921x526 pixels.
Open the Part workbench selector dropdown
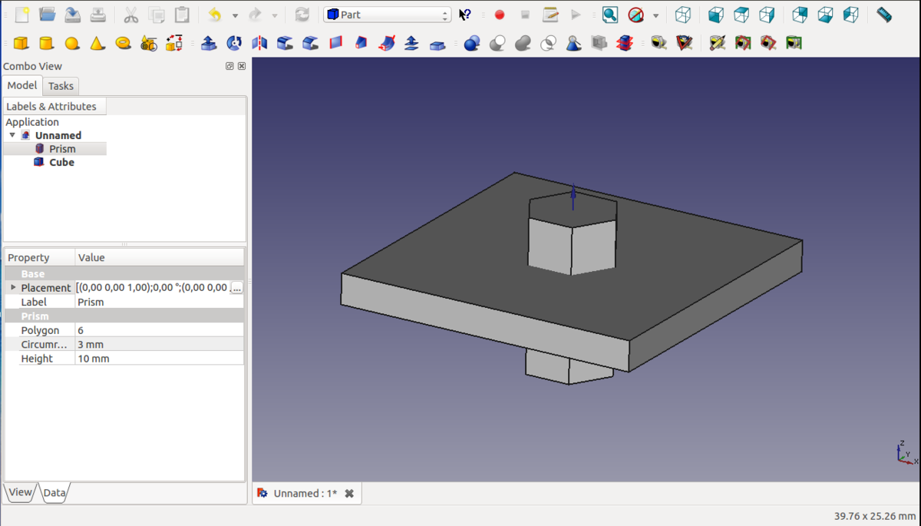pos(387,15)
